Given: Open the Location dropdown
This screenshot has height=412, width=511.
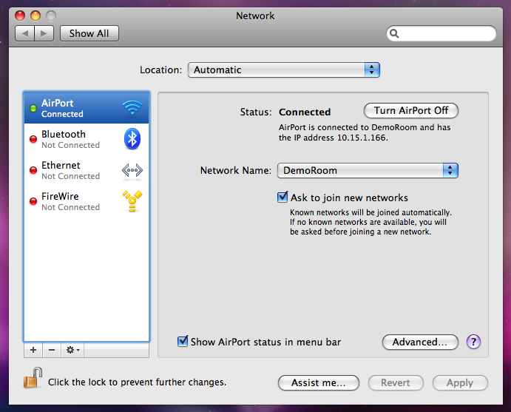Looking at the screenshot, I should (x=284, y=70).
